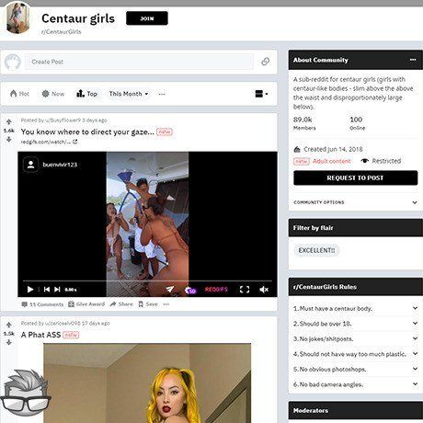Expand rule 'Must have a centaur body'
This screenshot has height=423, width=423.
(355, 308)
